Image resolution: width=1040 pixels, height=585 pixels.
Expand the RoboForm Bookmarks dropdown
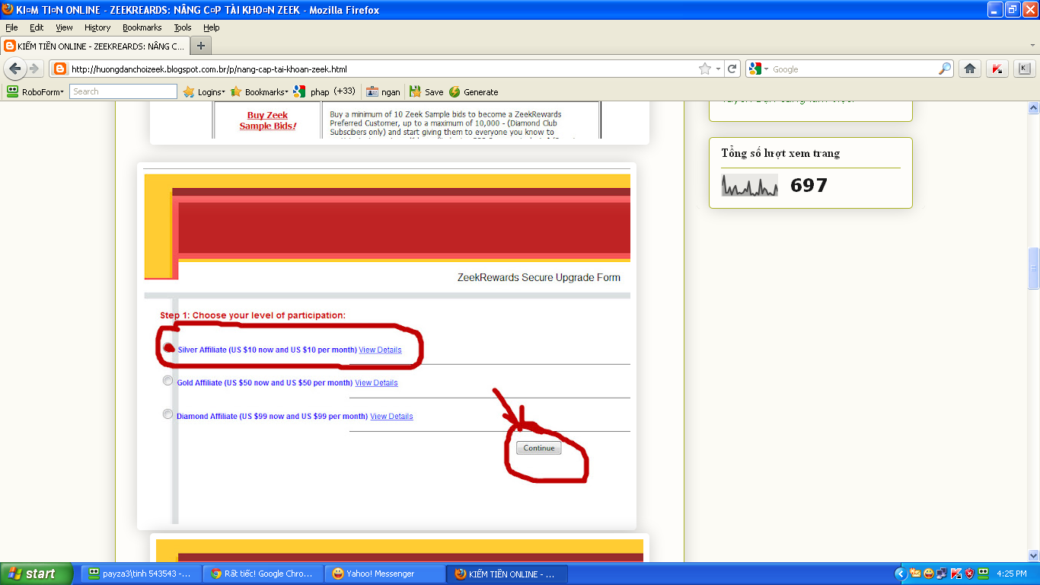pos(260,91)
